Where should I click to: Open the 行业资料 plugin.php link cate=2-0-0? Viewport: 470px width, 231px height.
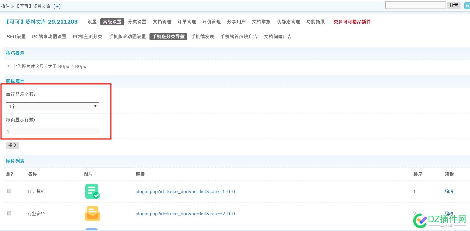185,214
